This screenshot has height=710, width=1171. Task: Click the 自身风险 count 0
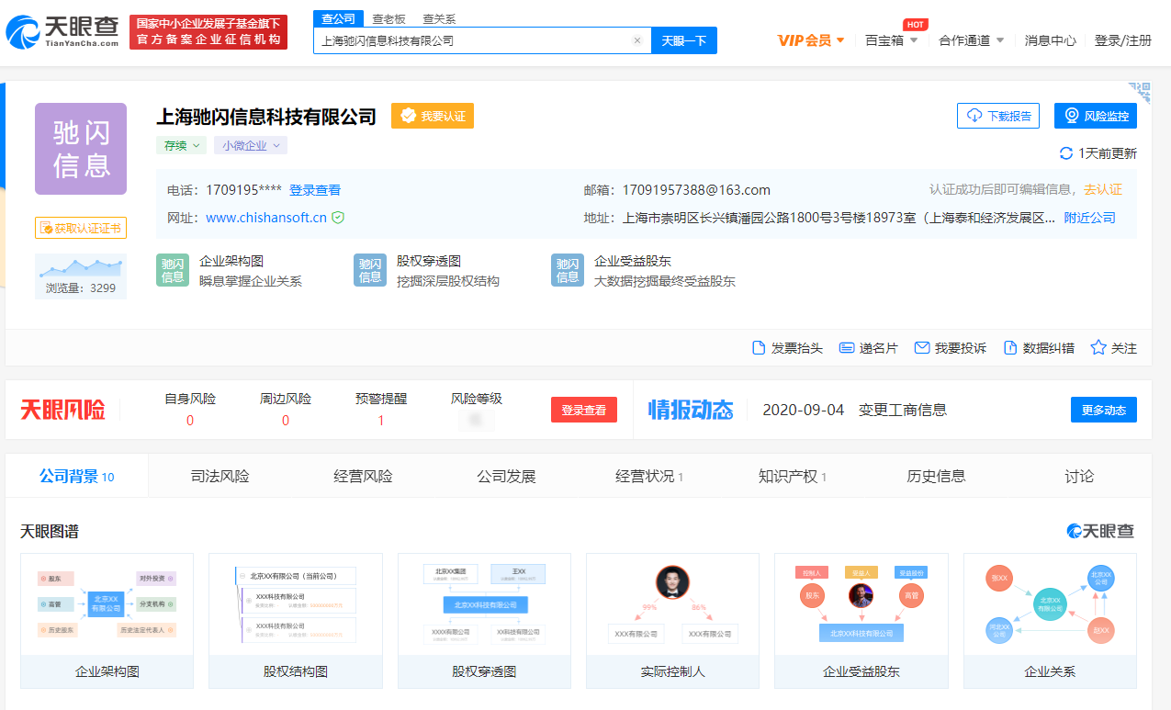click(190, 421)
